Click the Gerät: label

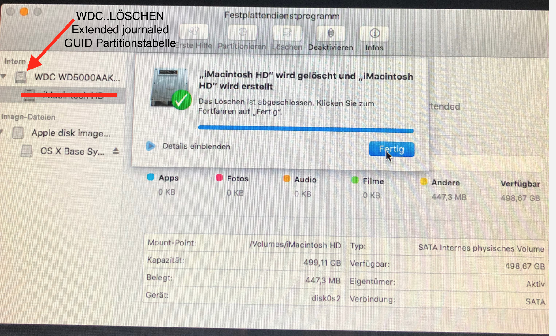(x=157, y=295)
